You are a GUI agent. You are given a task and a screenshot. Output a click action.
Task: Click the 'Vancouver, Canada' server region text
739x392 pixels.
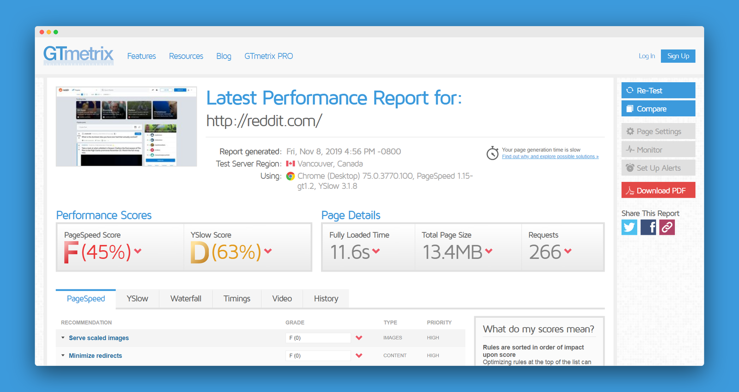click(330, 164)
